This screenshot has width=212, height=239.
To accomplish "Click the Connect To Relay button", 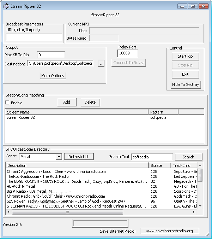I will click(128, 63).
